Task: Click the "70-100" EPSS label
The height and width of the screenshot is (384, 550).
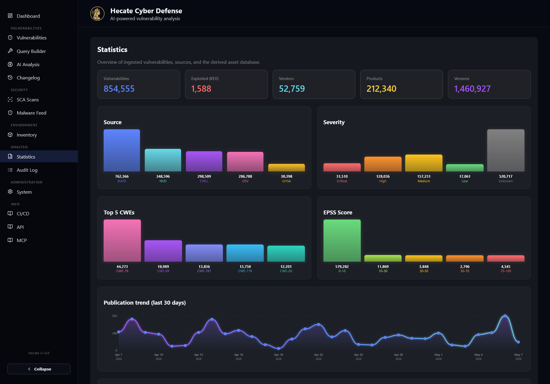Action: 506,271
